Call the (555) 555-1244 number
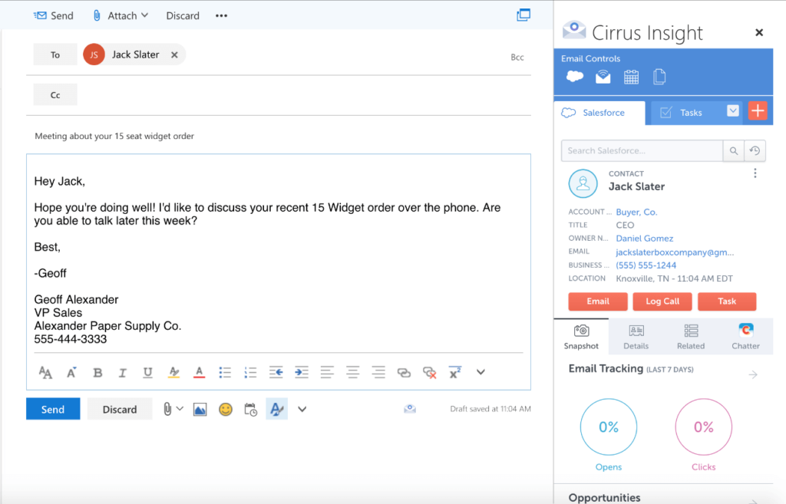The image size is (786, 504). click(646, 265)
